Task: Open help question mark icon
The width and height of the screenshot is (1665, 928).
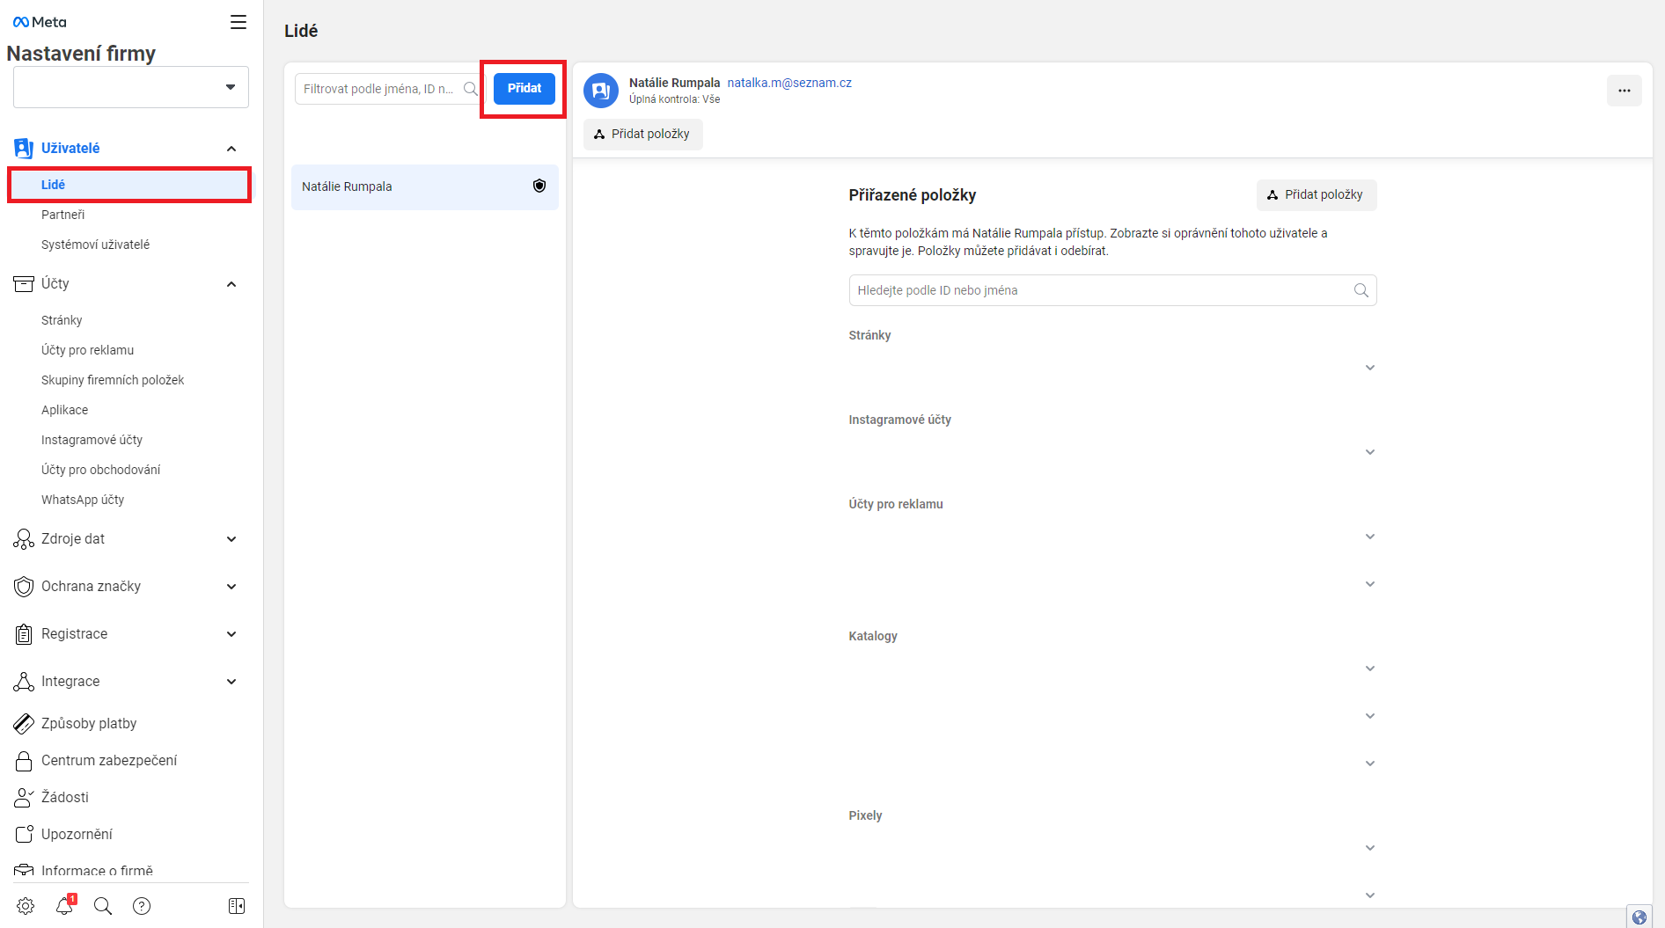Action: pyautogui.click(x=142, y=906)
